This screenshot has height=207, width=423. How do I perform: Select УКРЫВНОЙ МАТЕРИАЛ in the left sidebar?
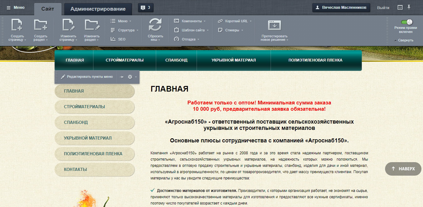(95, 138)
